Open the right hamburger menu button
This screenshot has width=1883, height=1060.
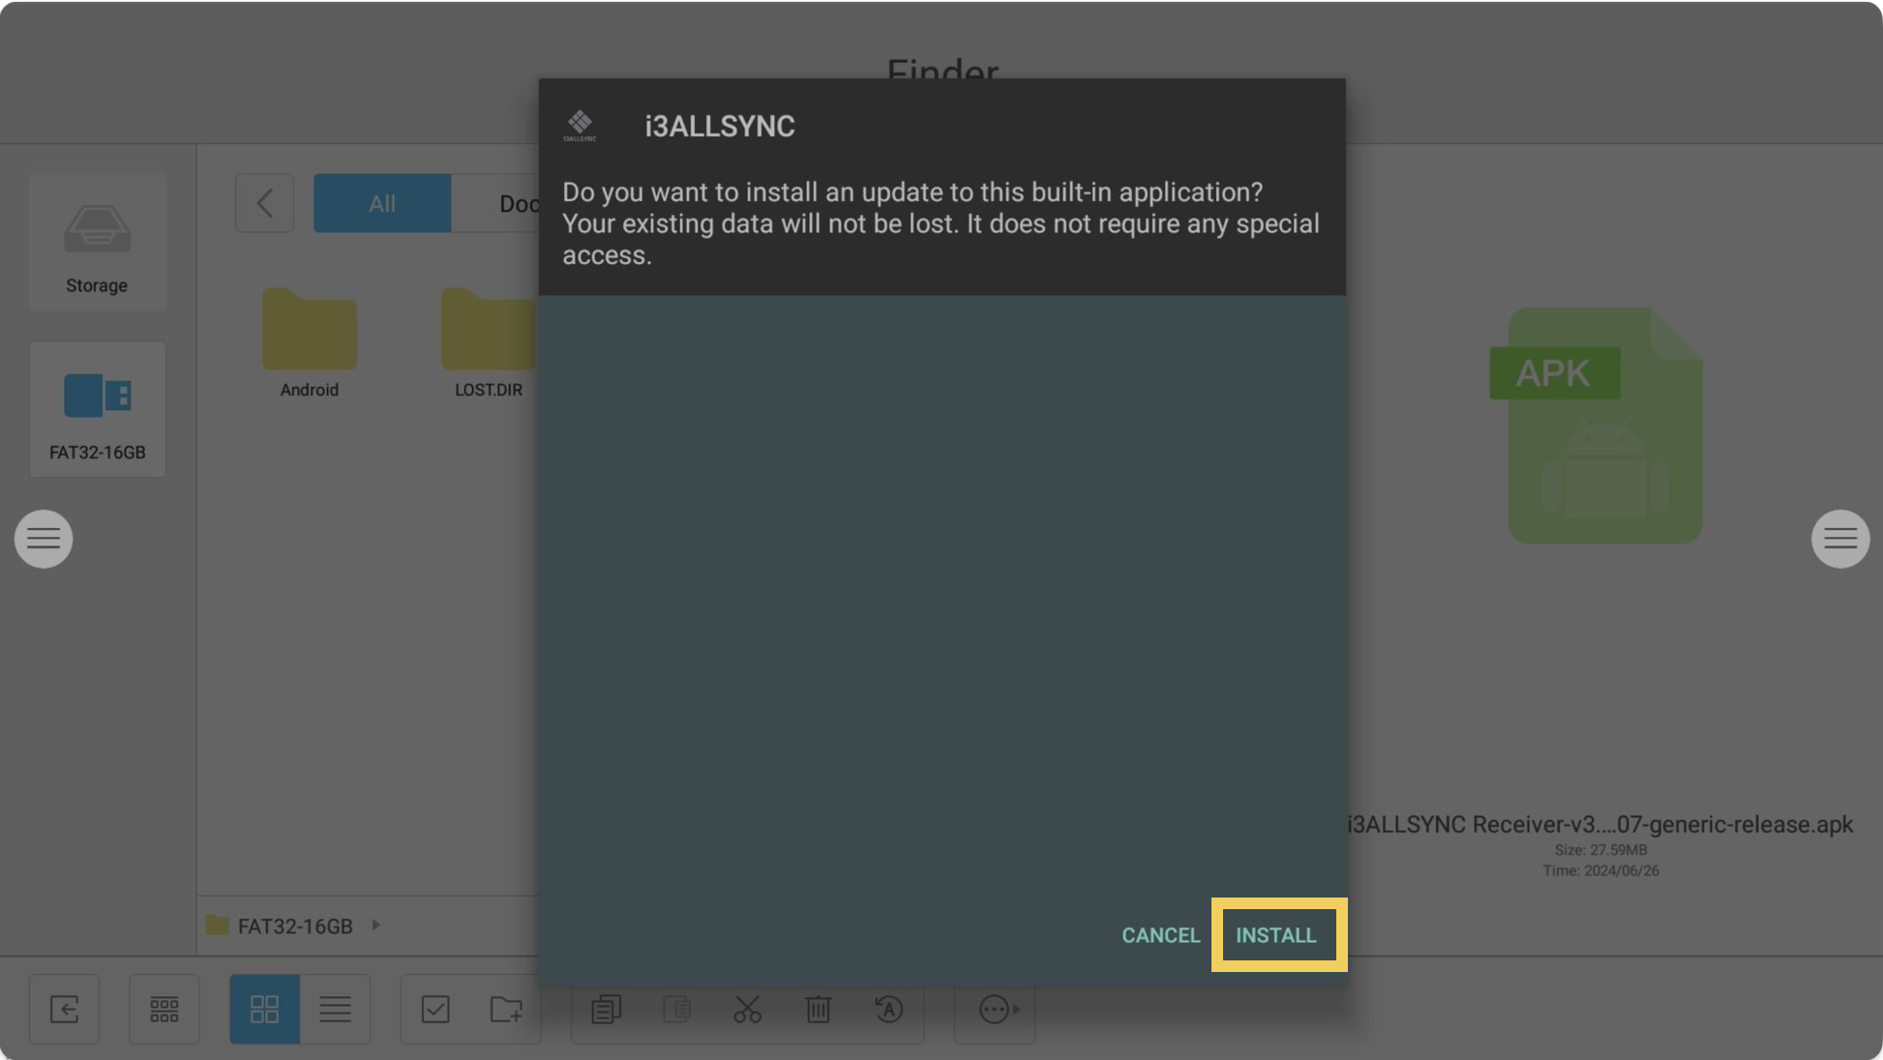1839,539
